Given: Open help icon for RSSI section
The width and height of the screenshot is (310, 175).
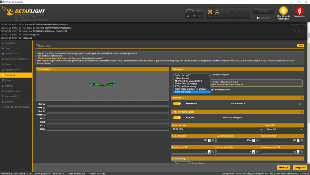Looking at the screenshot, I should point(301,112).
